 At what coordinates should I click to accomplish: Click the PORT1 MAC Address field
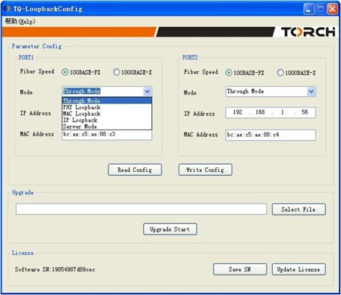(x=107, y=135)
